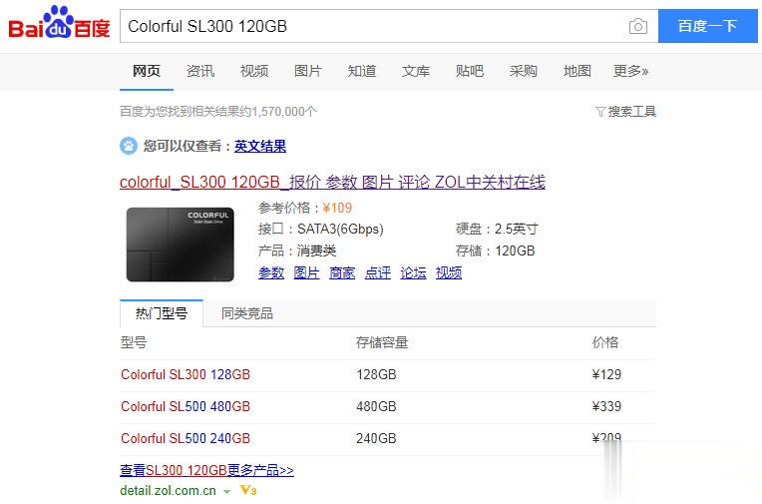Click the detail.zol.com.cn source URL
762x504 pixels.
click(168, 490)
